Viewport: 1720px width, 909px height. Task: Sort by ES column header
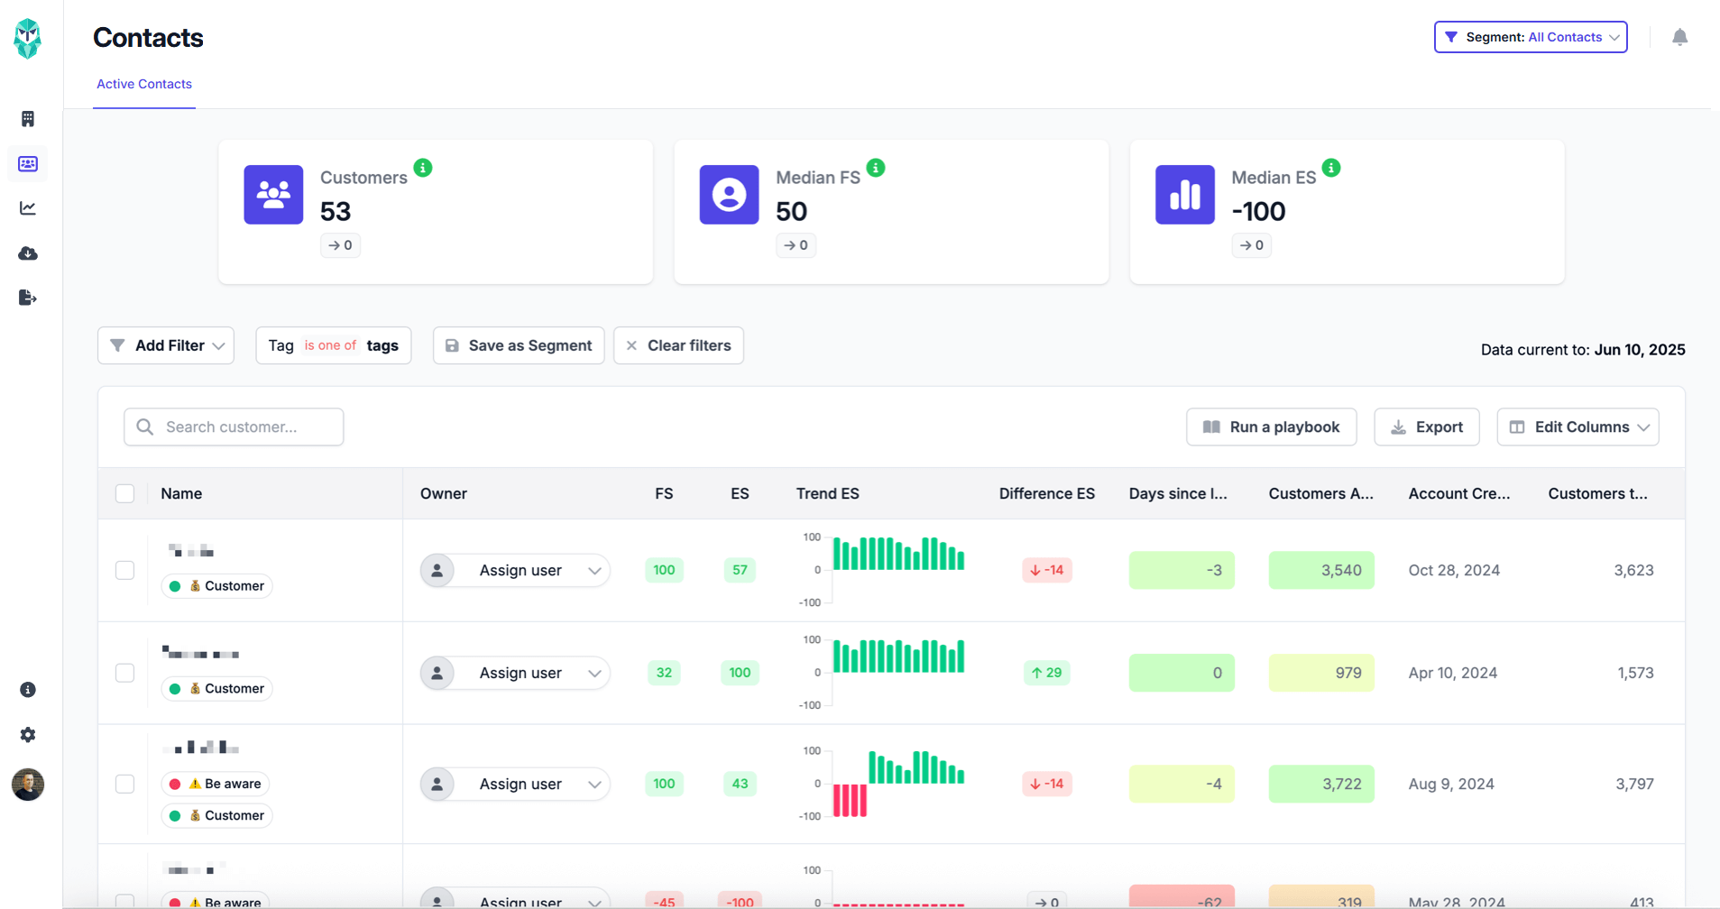(x=740, y=493)
